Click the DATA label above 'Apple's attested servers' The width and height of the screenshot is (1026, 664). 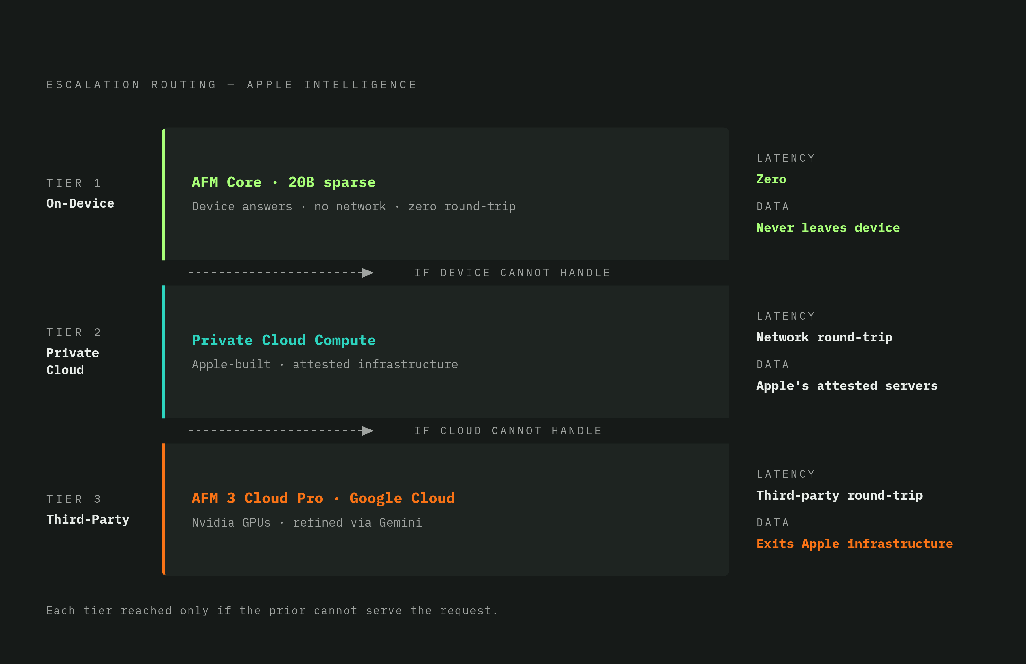coord(773,365)
